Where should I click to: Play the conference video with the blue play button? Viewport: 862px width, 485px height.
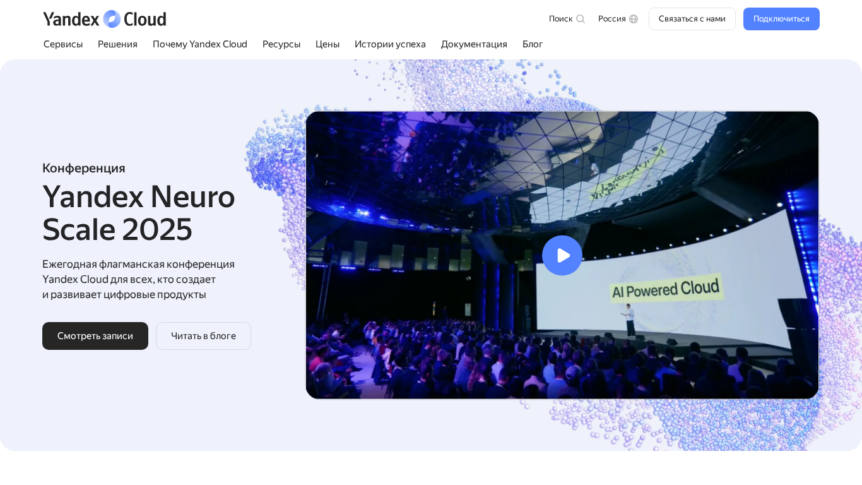click(562, 255)
